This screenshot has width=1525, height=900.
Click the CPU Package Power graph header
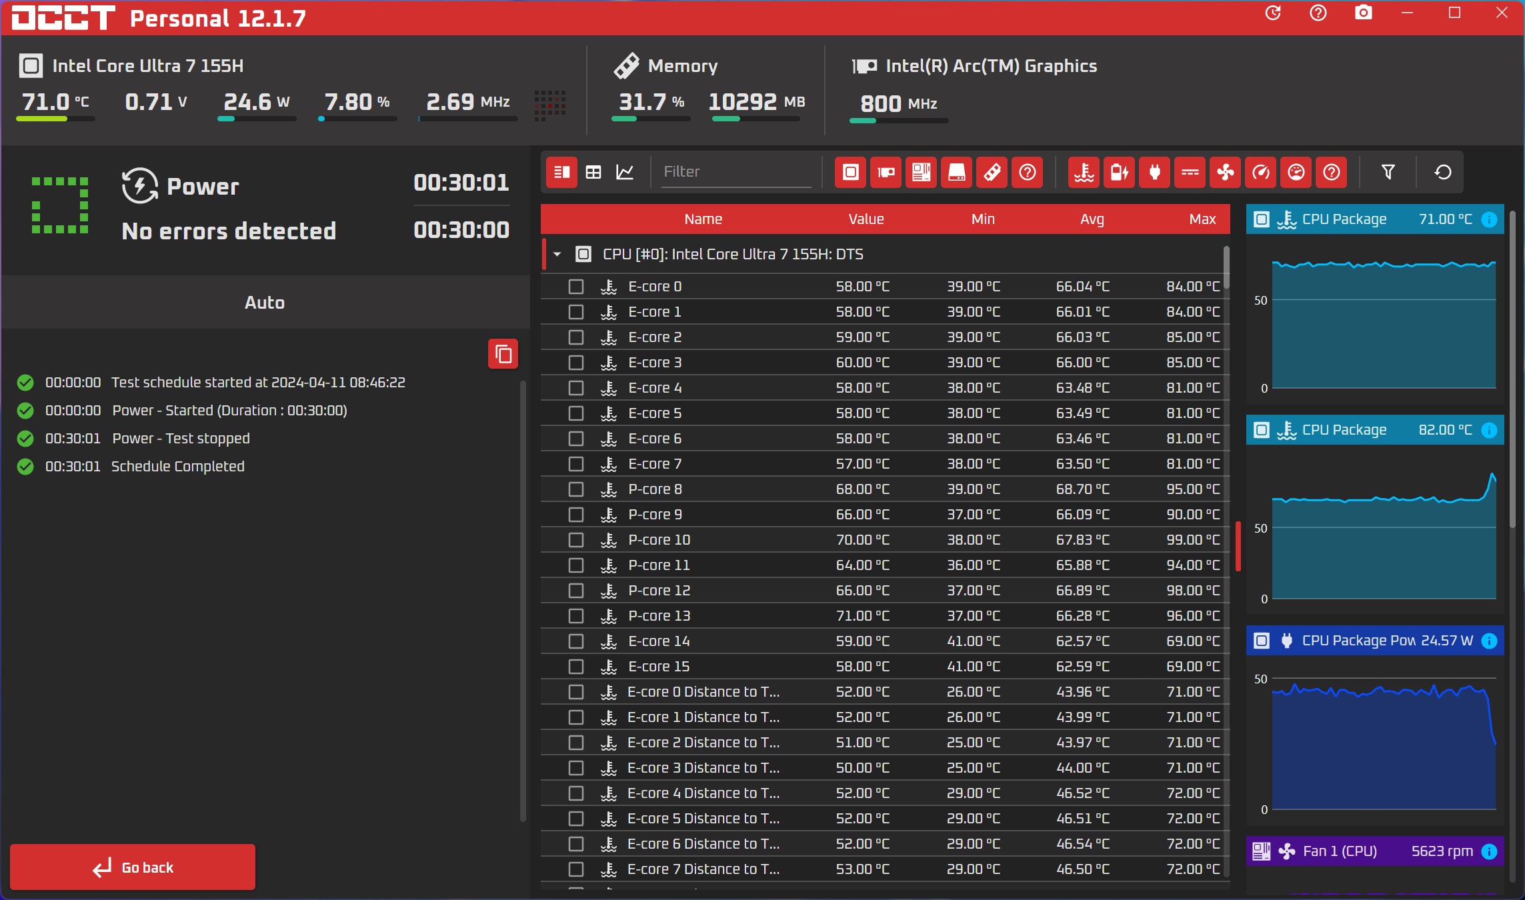[1375, 641]
